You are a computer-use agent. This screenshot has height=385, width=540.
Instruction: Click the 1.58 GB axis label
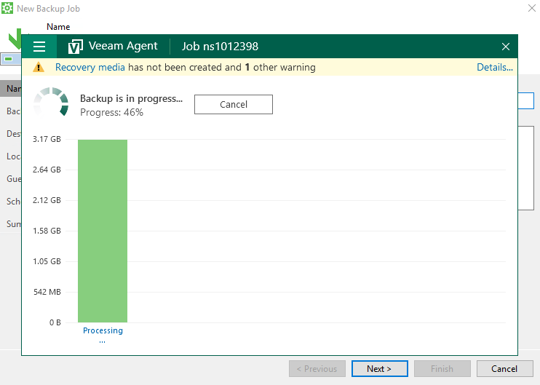coord(47,231)
